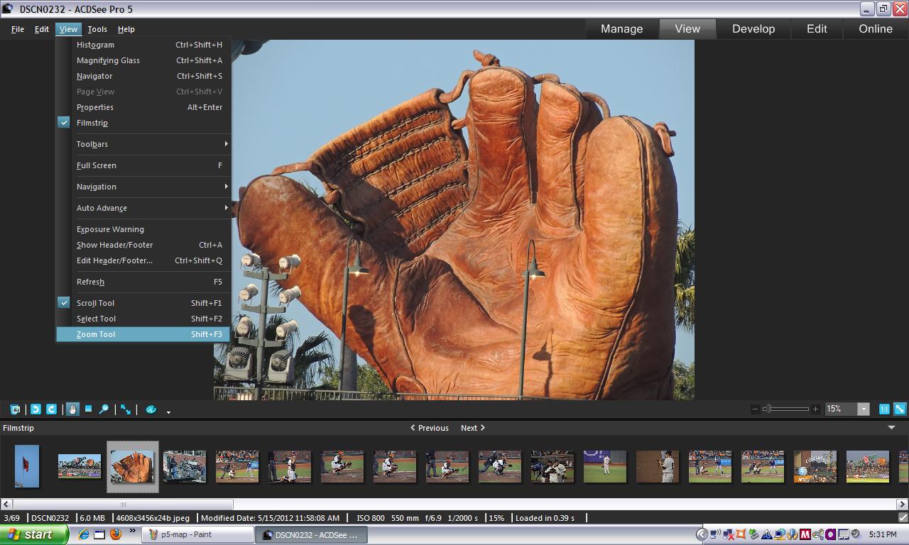Click Previous in the filmstrip header
Viewport: 909px width, 545px height.
coord(429,428)
